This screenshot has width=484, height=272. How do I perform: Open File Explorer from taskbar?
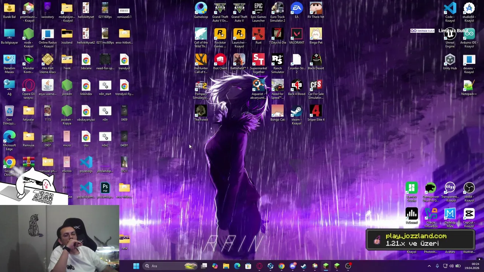pos(226,266)
